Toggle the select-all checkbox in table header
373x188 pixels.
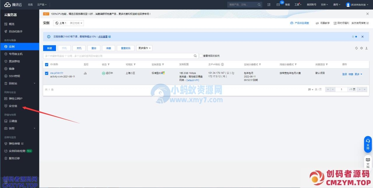47,65
